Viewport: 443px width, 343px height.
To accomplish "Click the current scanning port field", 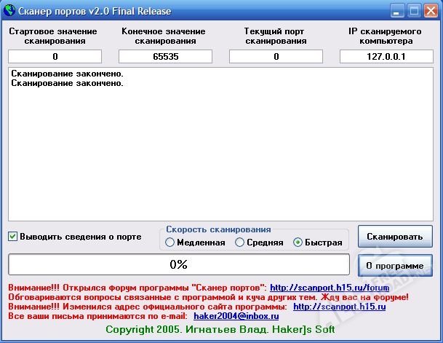I will [276, 57].
